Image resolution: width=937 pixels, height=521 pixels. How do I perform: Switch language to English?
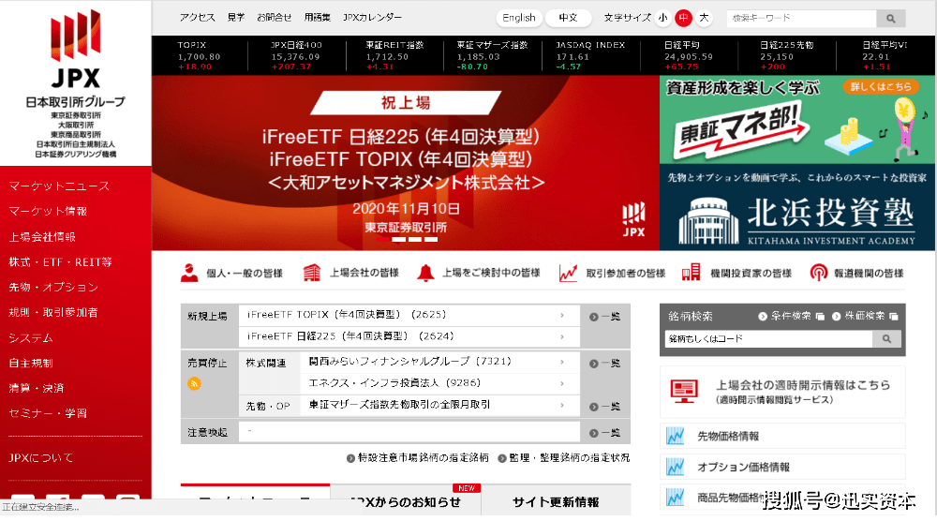coord(519,18)
